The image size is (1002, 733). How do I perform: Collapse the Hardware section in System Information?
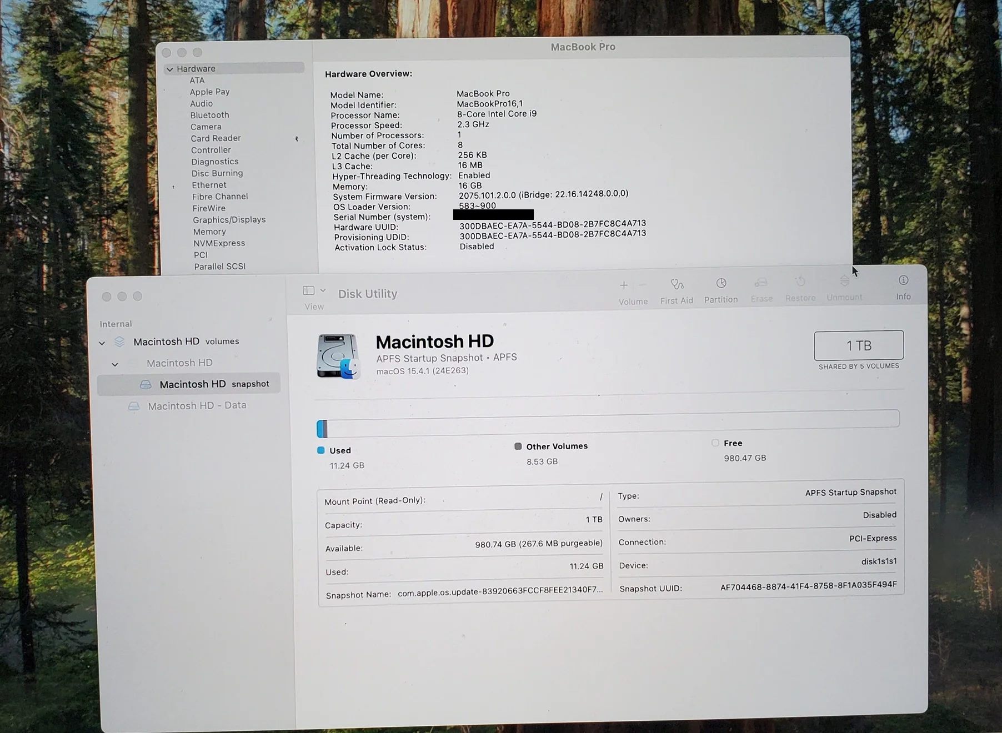tap(170, 69)
